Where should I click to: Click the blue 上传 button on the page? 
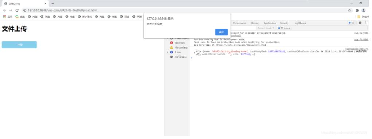point(19,45)
